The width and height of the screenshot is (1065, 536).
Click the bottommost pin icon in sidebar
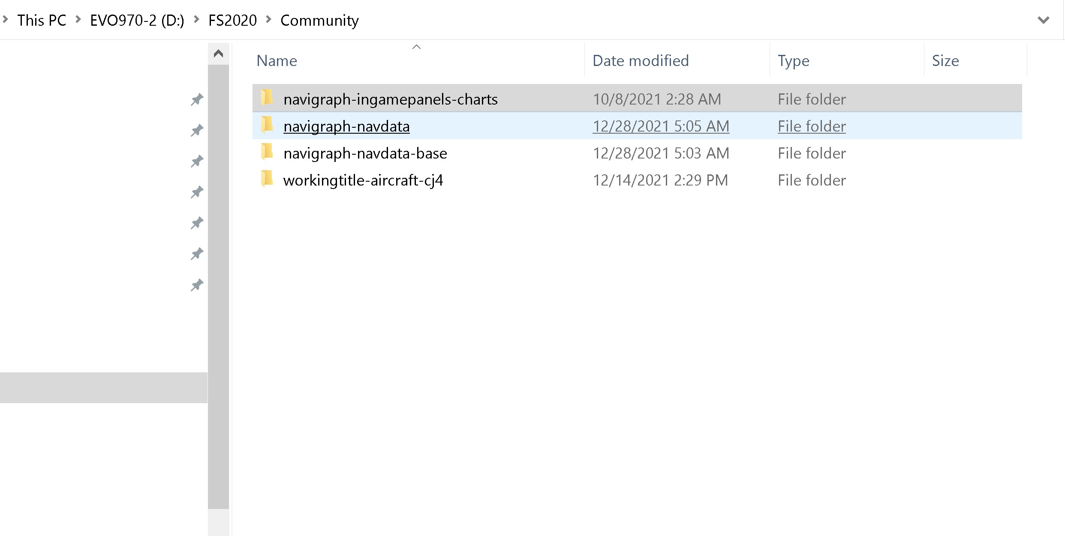point(197,285)
